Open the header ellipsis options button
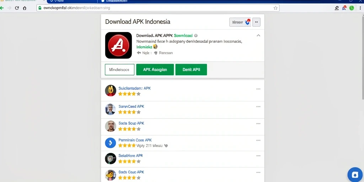Screen dimensions: 364x182 point(256,22)
